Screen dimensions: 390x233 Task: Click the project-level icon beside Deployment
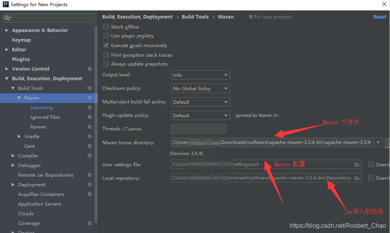(x=89, y=185)
